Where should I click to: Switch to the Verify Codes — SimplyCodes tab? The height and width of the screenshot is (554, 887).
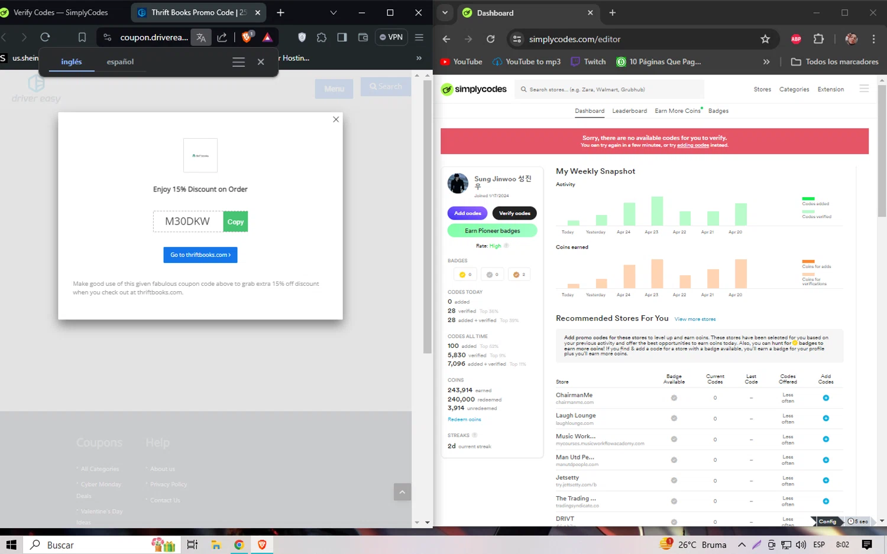pyautogui.click(x=60, y=12)
